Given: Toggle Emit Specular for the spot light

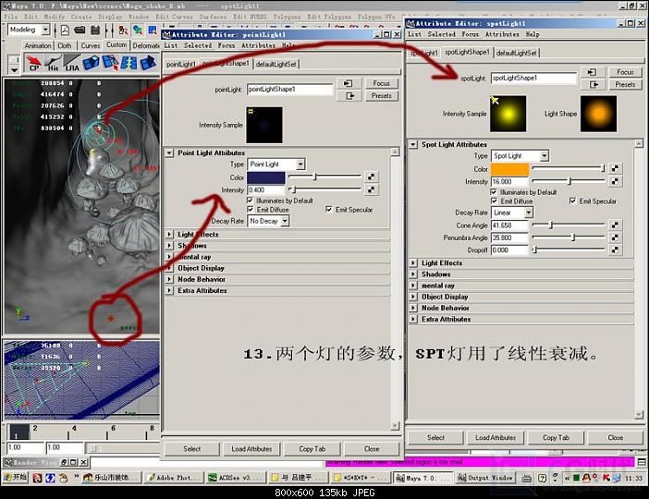Looking at the screenshot, I should point(573,201).
